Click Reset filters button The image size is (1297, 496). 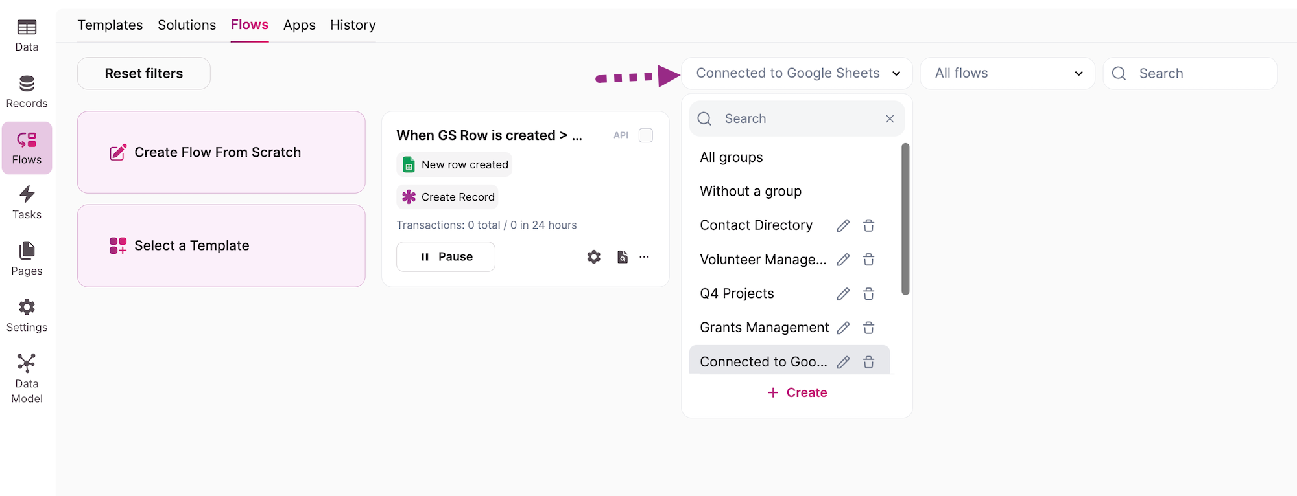143,73
